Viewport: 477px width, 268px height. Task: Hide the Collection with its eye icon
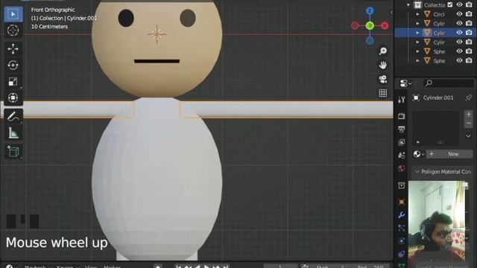[459, 4]
